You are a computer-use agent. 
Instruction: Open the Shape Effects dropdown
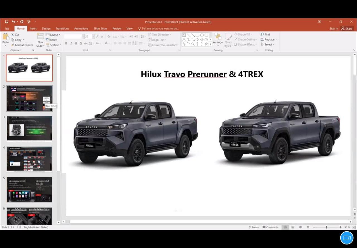245,45
